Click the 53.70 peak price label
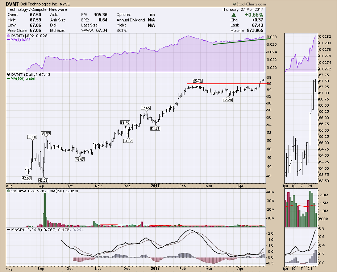This screenshot has width=337, height=272. tap(125, 122)
